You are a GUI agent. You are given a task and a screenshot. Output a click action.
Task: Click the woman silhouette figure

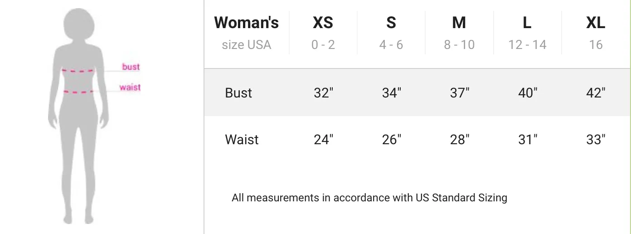[x=79, y=116]
